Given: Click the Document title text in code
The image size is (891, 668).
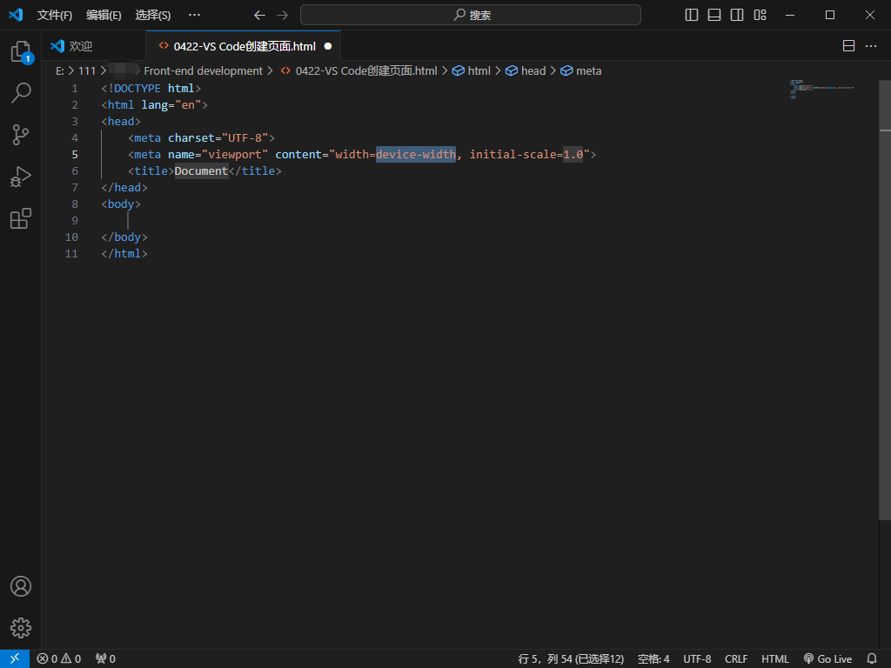Looking at the screenshot, I should click(x=201, y=171).
